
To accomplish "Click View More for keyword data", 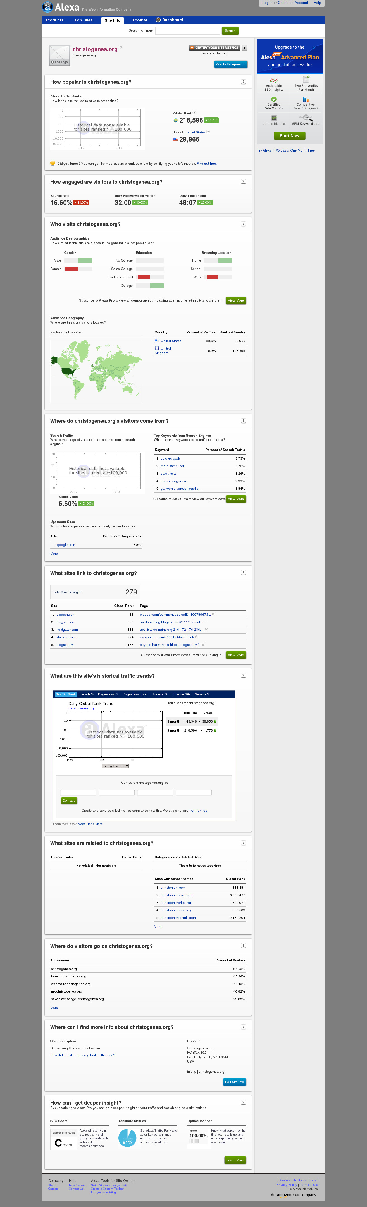I will click(236, 499).
